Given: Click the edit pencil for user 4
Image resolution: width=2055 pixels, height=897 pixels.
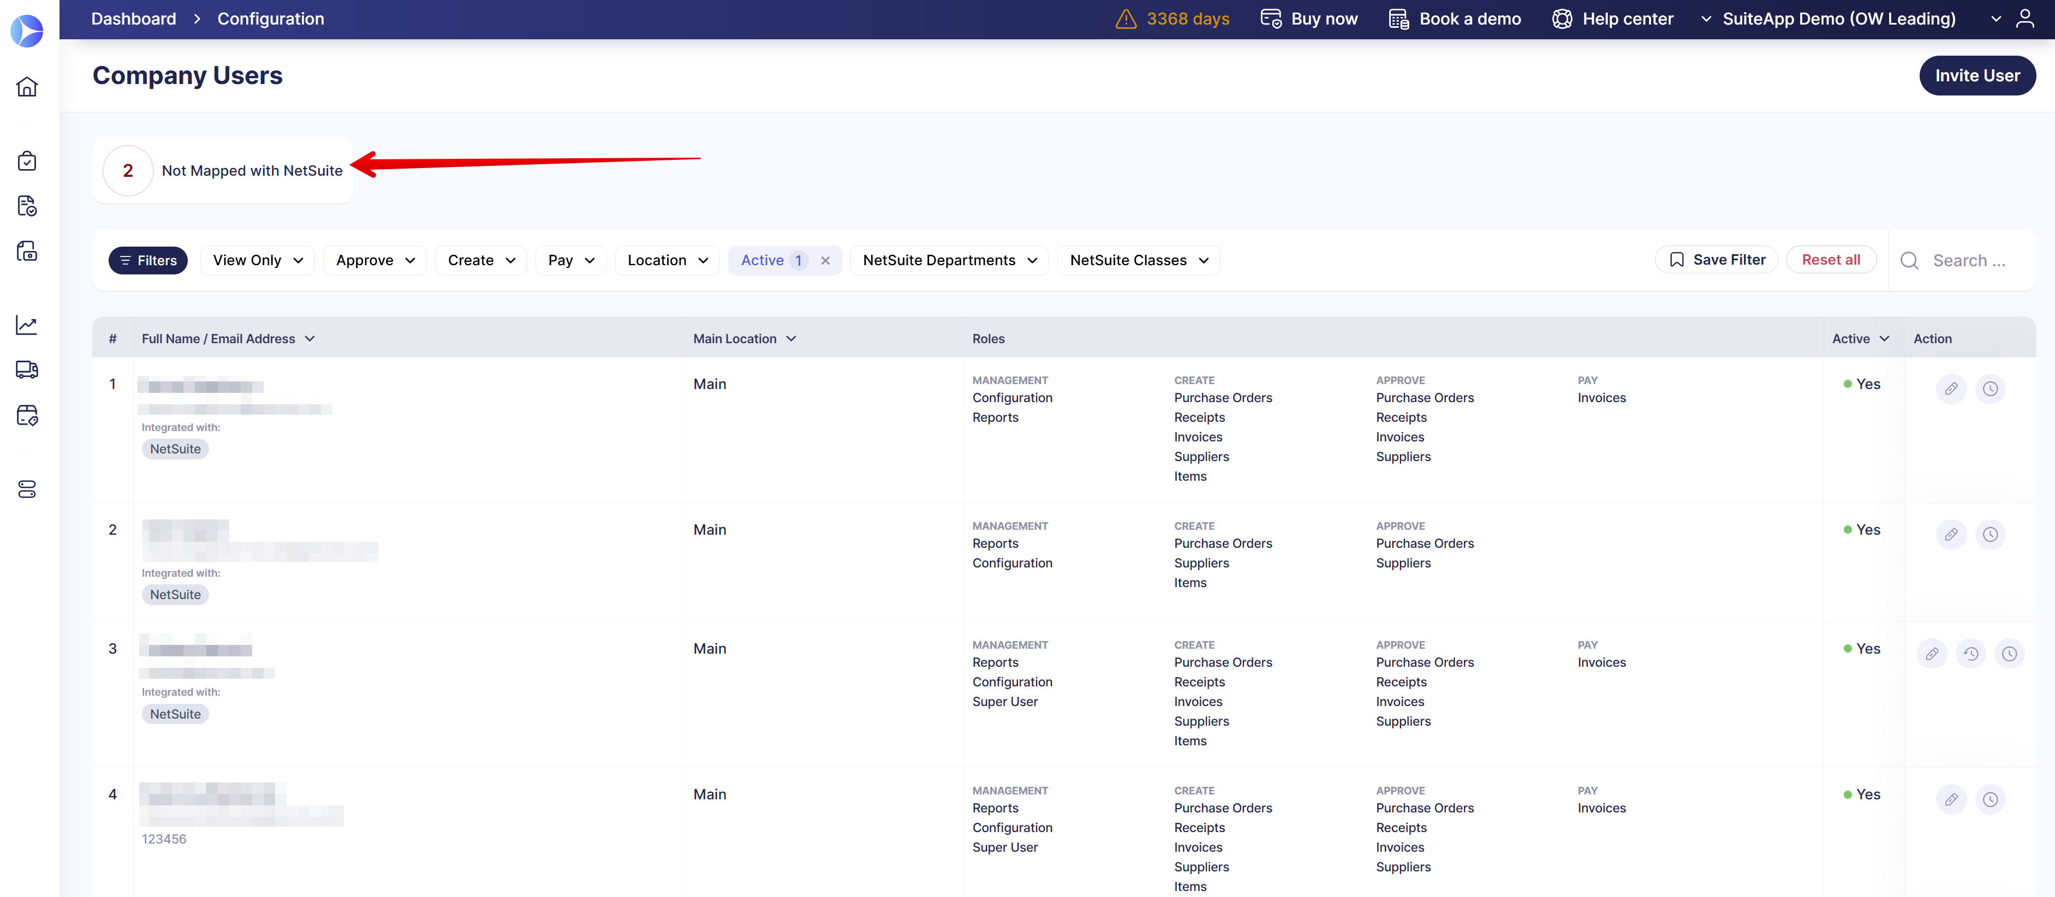Looking at the screenshot, I should pyautogui.click(x=1951, y=800).
